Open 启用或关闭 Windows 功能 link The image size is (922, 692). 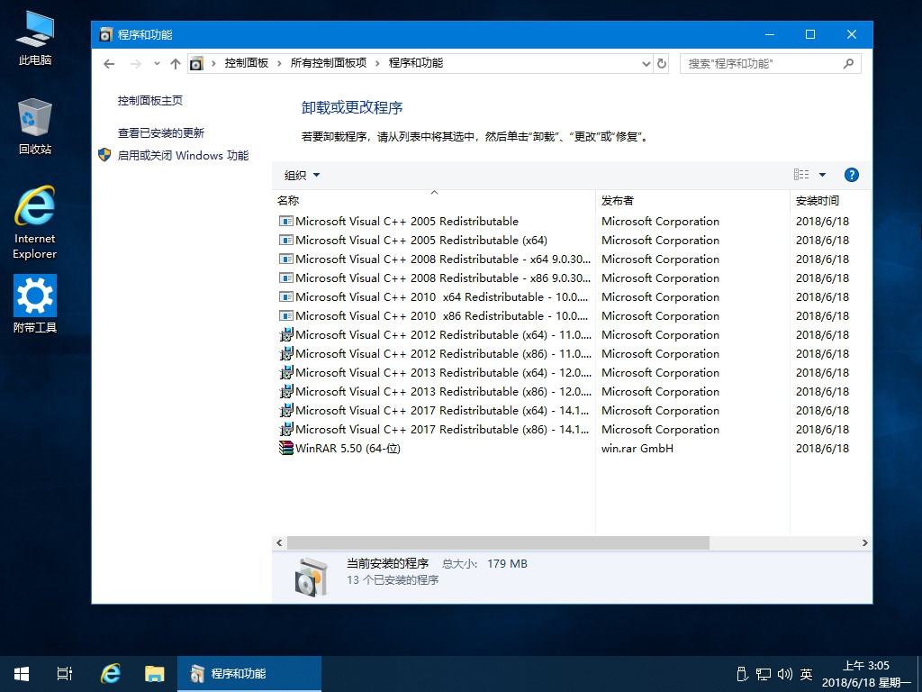point(183,155)
